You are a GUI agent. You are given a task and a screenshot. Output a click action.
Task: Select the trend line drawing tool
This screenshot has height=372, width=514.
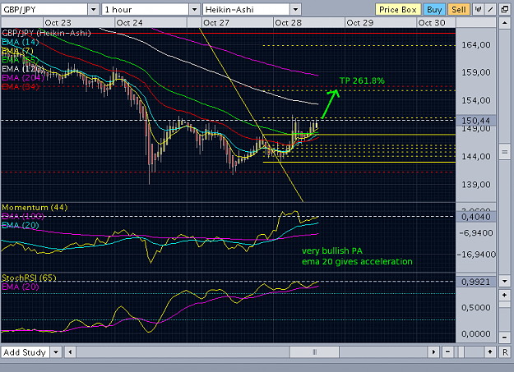490,10
